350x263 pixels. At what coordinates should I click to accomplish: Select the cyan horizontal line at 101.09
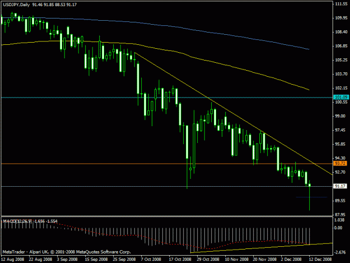click(167, 98)
